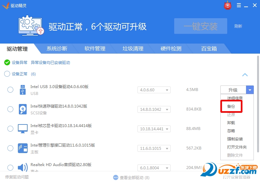Screen dimensions: 260x182
Task: Open the 10.18.14.441 version dropdown
Action: [154, 129]
